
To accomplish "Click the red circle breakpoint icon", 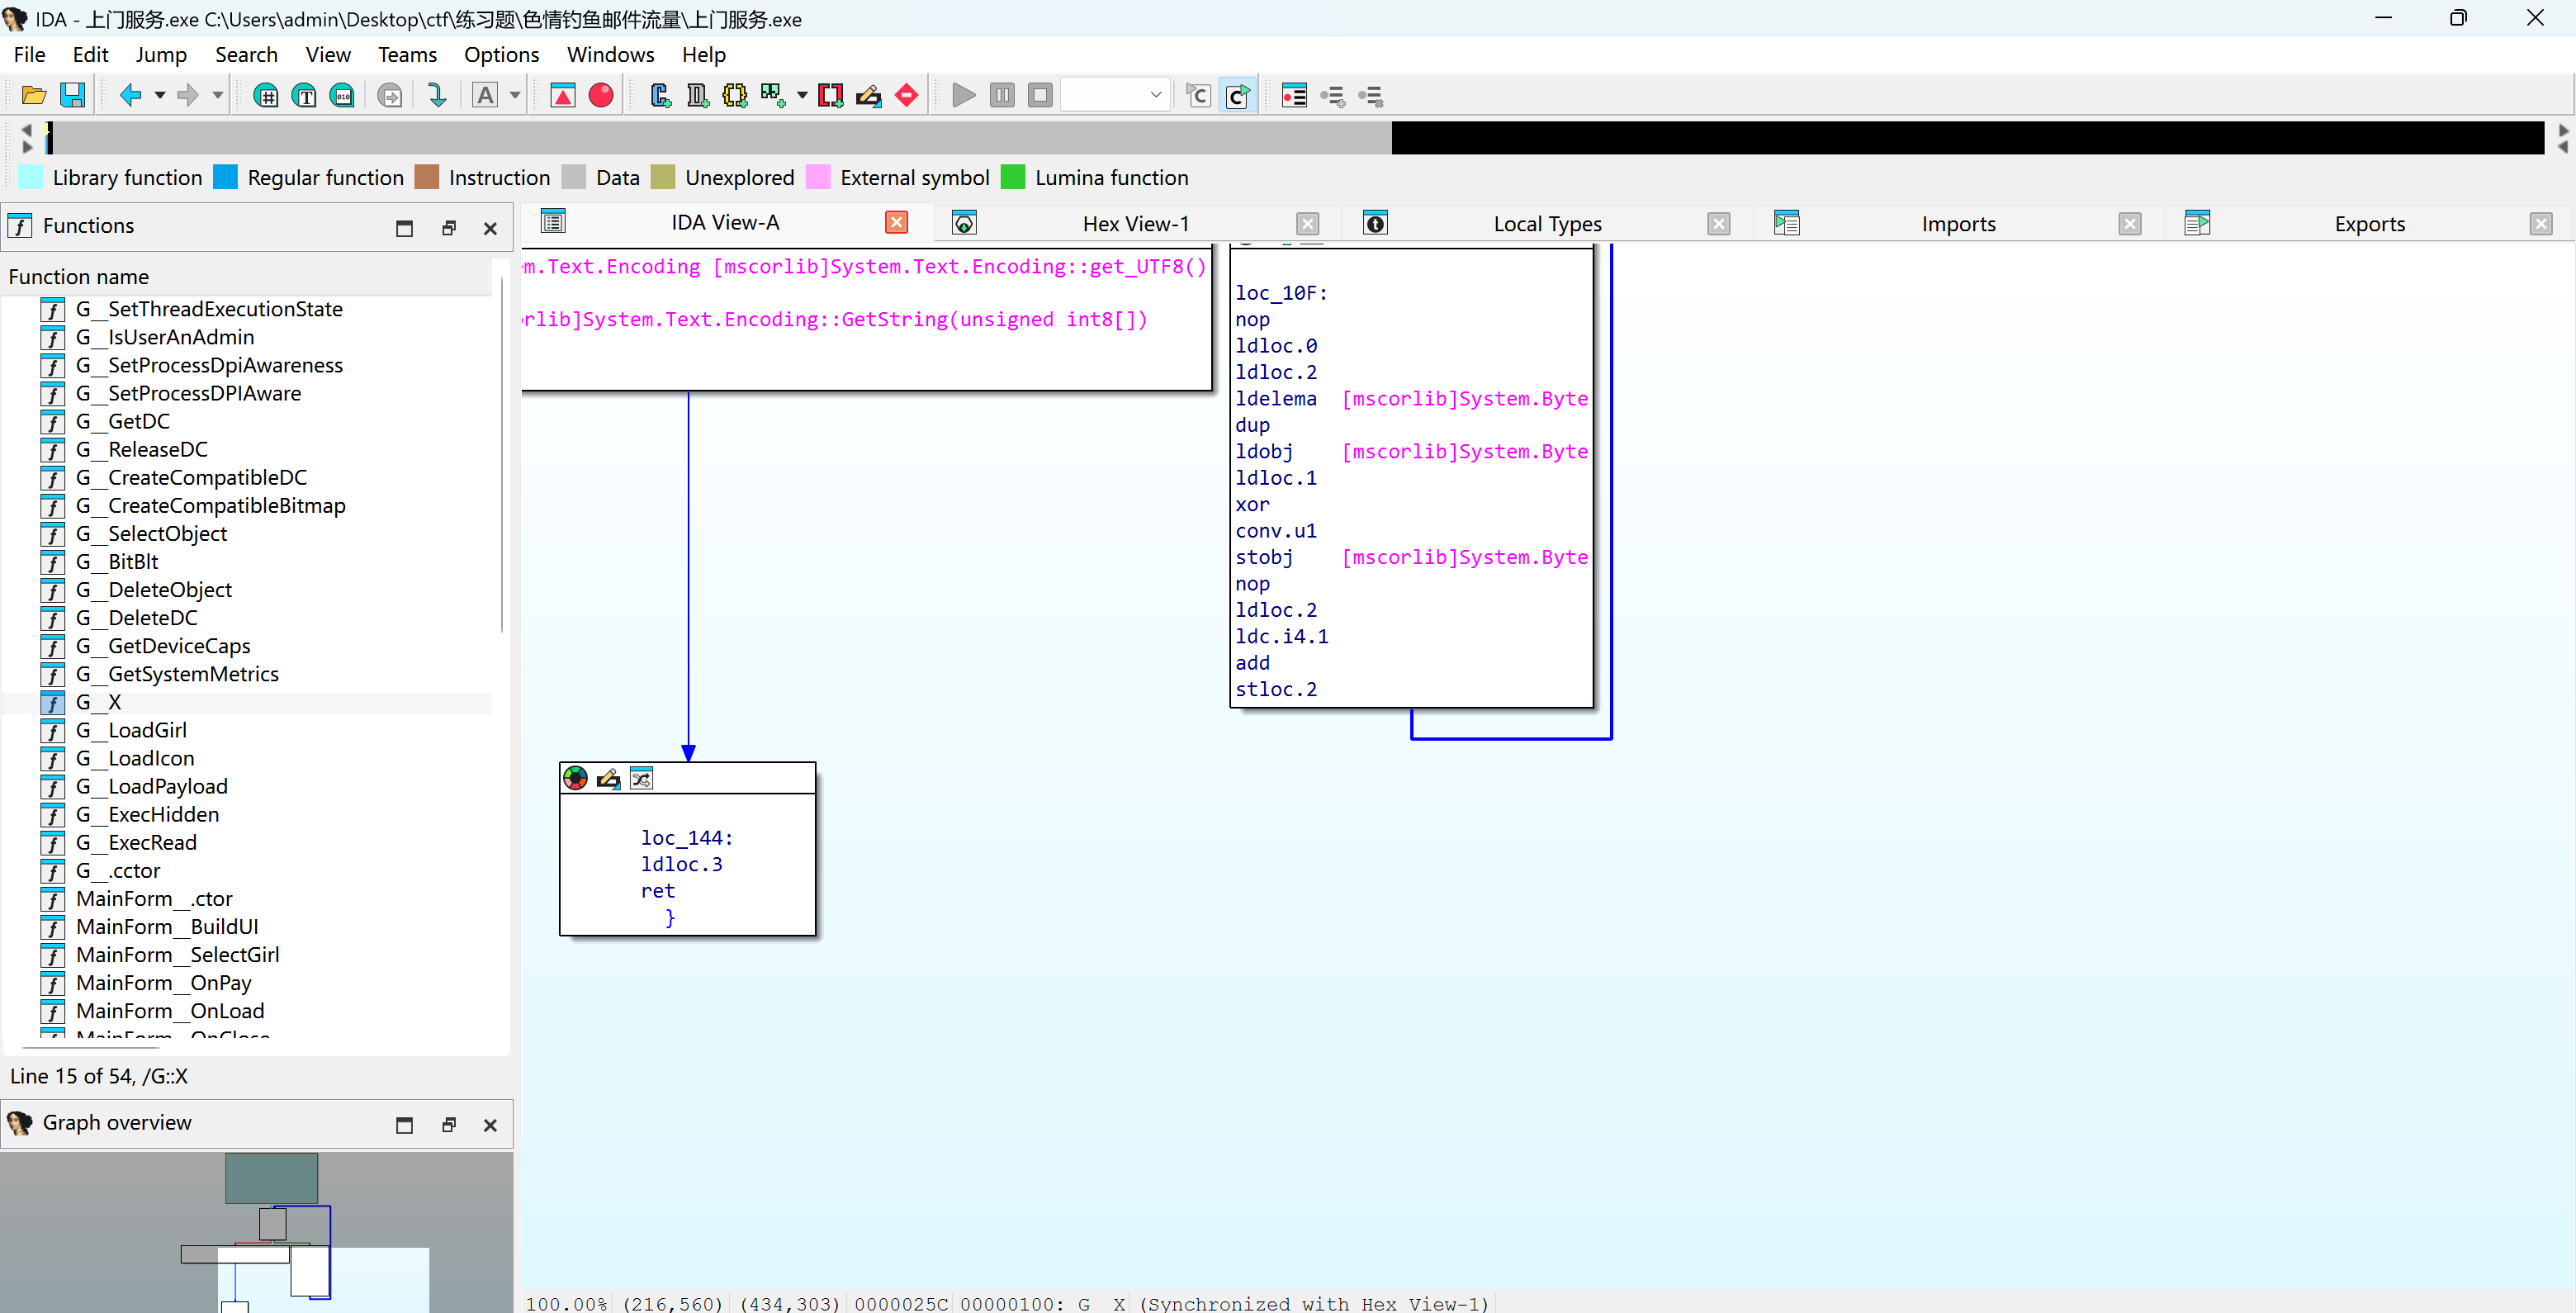I will pos(601,96).
